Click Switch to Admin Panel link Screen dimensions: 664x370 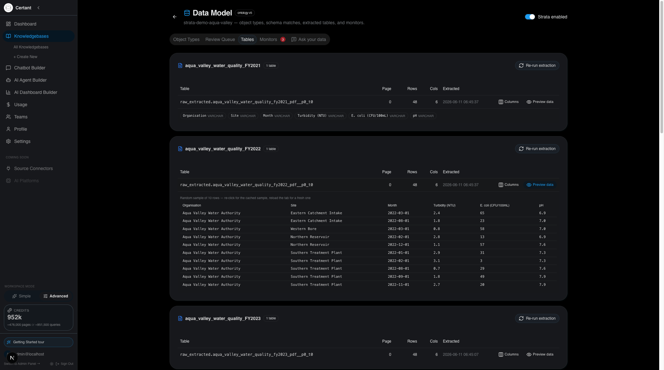pos(22,364)
